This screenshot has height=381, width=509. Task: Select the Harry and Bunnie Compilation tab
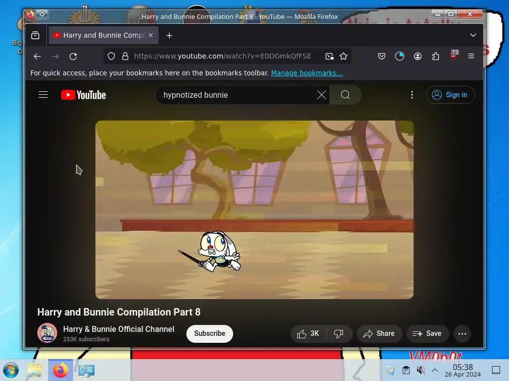(x=103, y=35)
